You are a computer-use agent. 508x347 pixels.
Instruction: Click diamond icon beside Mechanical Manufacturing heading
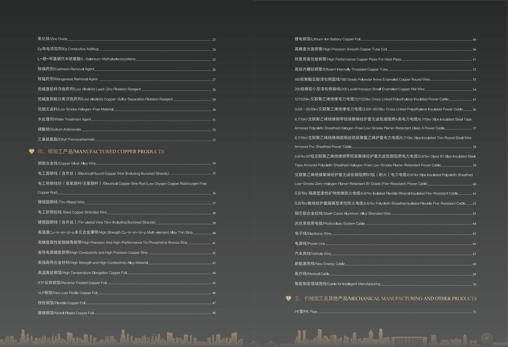pyautogui.click(x=288, y=298)
